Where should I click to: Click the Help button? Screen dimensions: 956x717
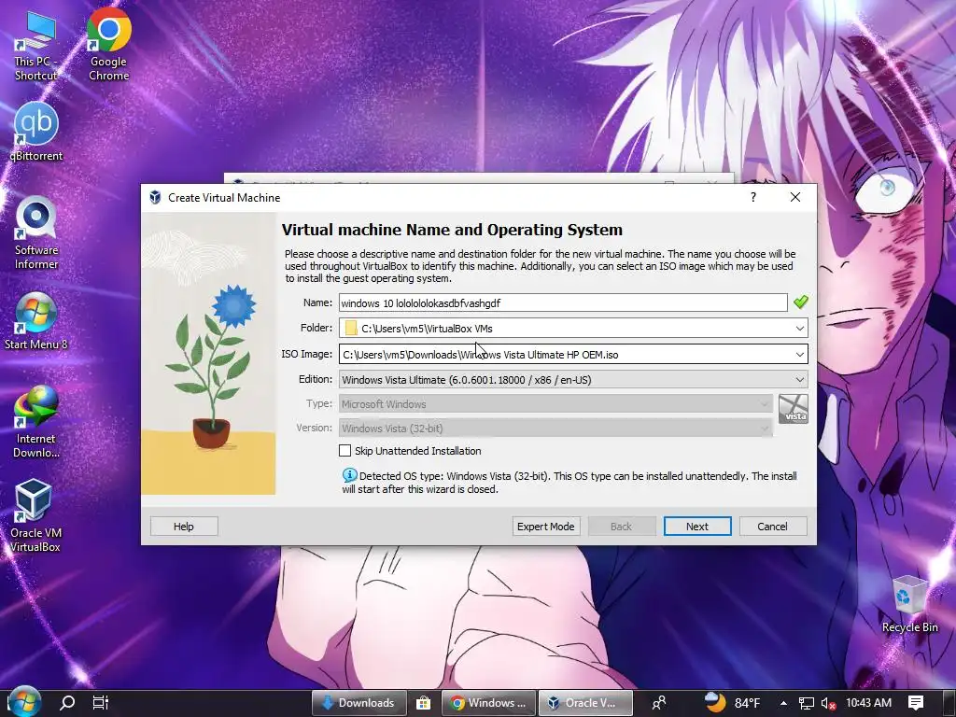point(184,527)
